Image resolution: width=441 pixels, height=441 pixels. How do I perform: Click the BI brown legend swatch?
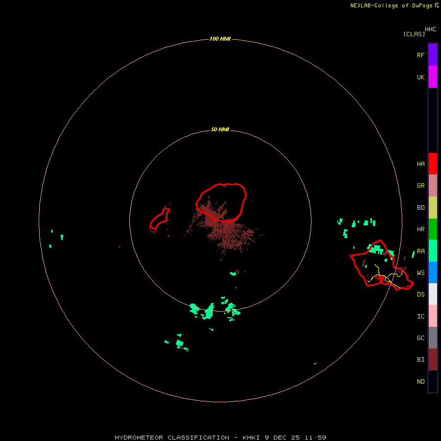pyautogui.click(x=433, y=360)
